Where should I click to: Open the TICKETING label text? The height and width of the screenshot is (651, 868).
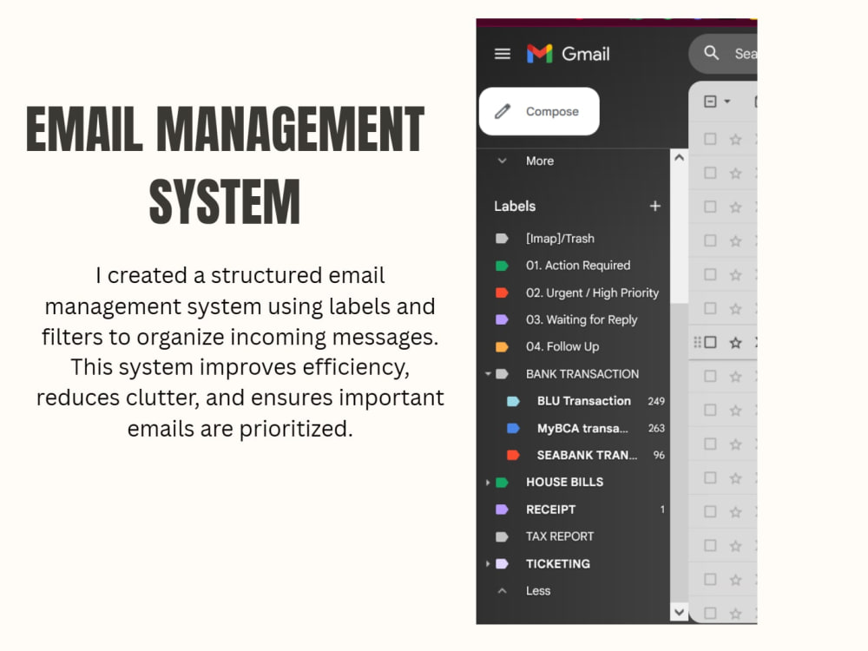pos(558,563)
